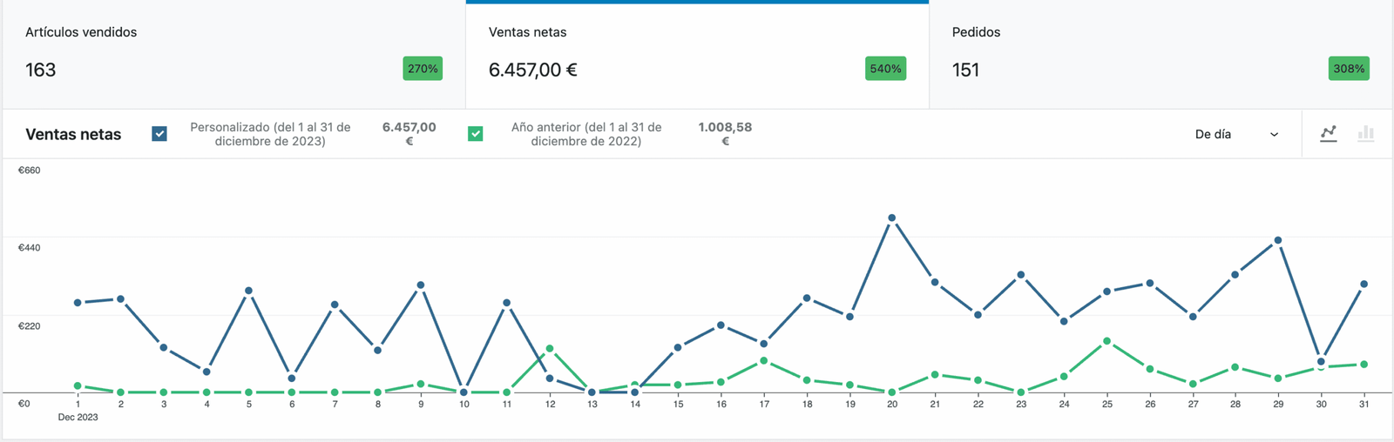This screenshot has width=1394, height=442.
Task: Uncheck the Personalizado 2023 series checkbox
Action: (159, 134)
